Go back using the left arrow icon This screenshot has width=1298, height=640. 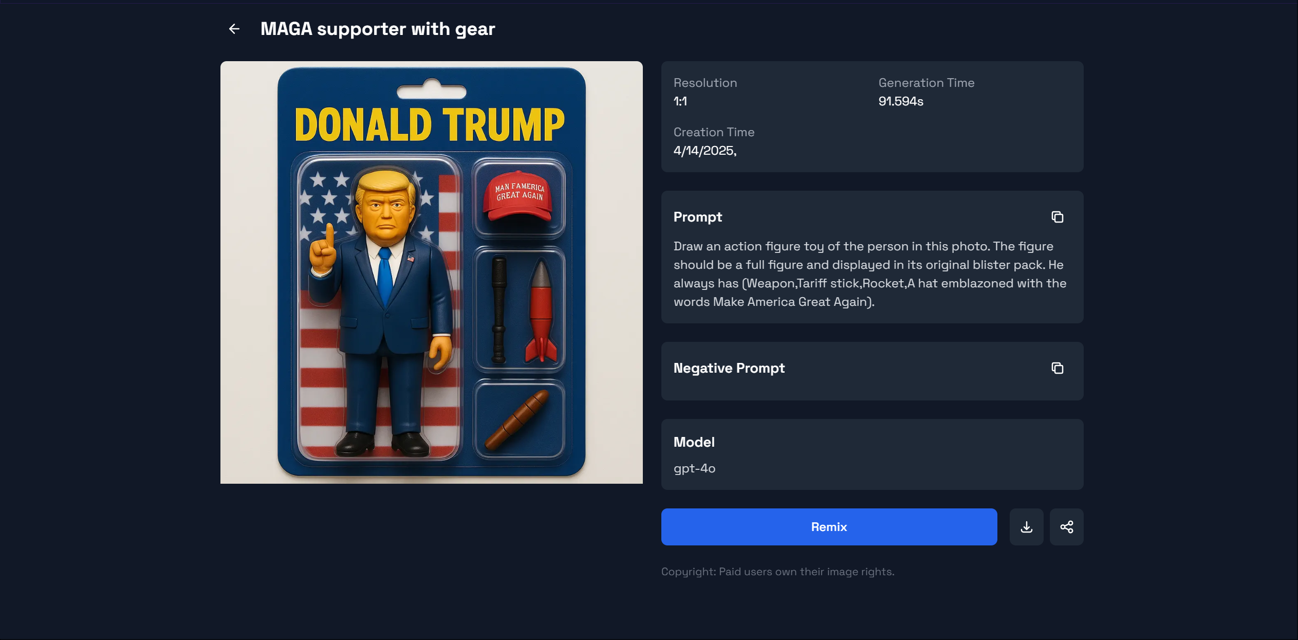[234, 29]
